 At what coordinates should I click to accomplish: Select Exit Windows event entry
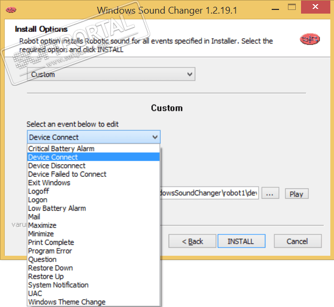94,183
